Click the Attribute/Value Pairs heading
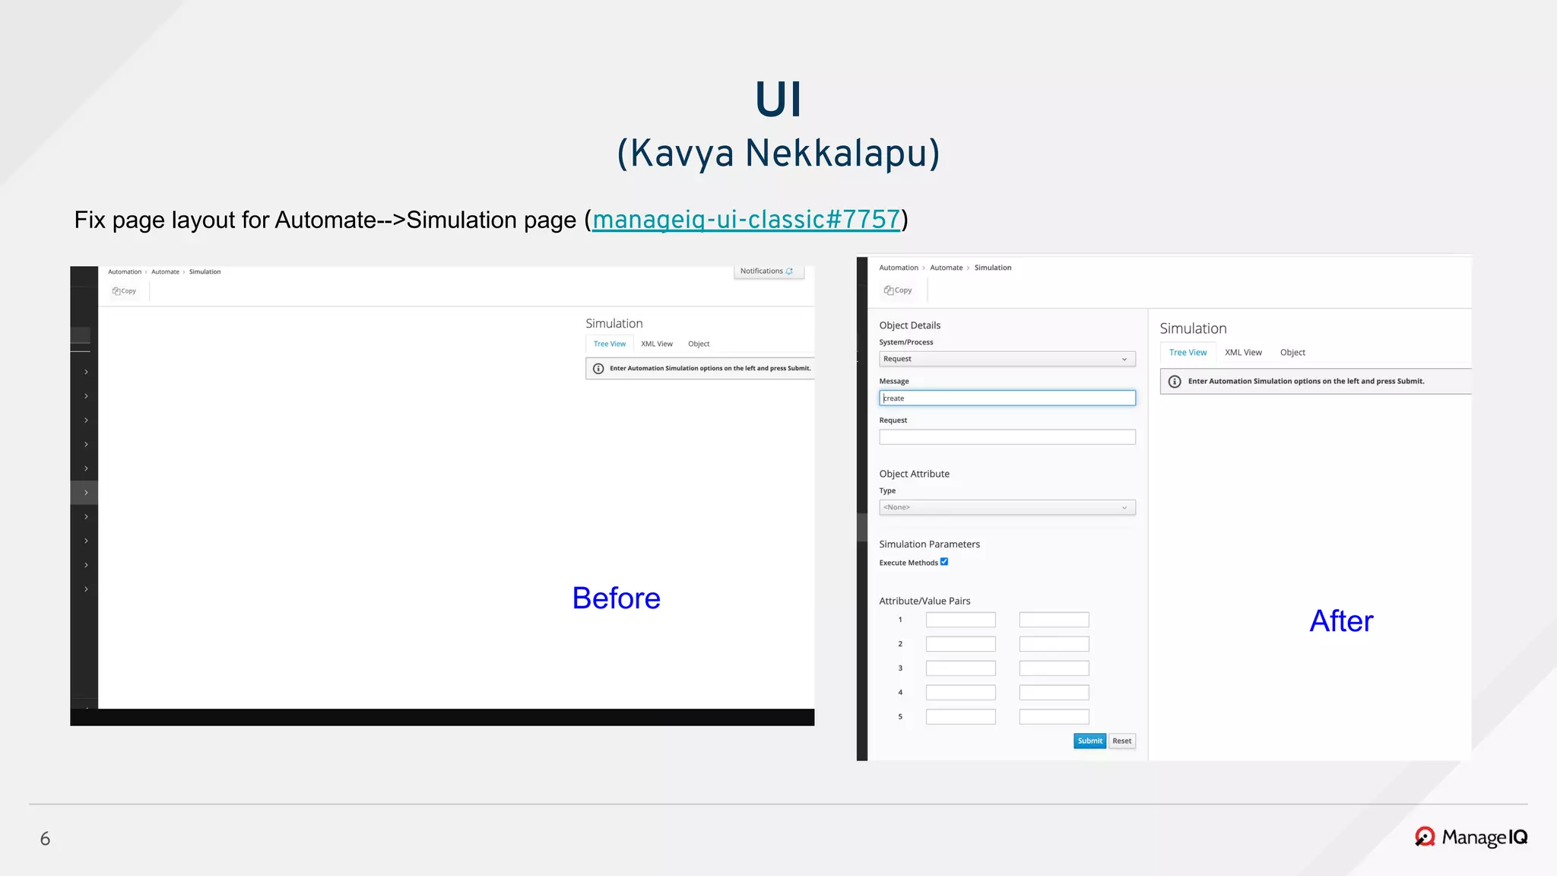The image size is (1557, 876). 925,601
